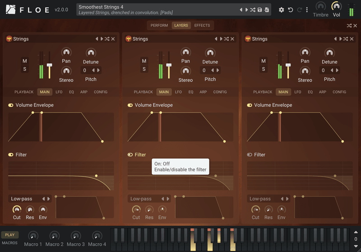Click the first layer's volume fader
361x252 pixels.
coord(49,65)
